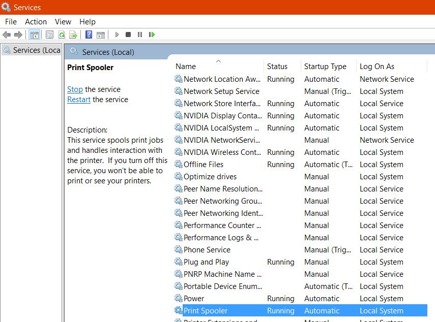This screenshot has width=435, height=322.
Task: Select the Plug and Play service row
Action: 206,262
